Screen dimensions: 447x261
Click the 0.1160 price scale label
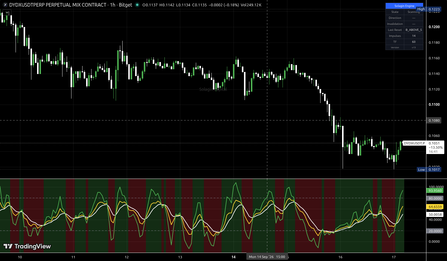(x=434, y=58)
